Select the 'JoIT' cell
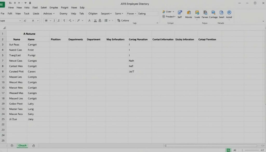The width and height of the screenshot is (266, 152). click(140, 72)
